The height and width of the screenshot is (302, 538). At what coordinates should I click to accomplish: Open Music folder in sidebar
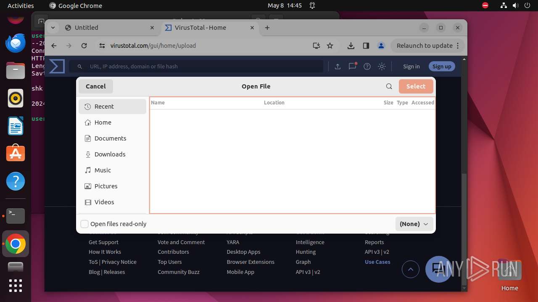coord(112,170)
